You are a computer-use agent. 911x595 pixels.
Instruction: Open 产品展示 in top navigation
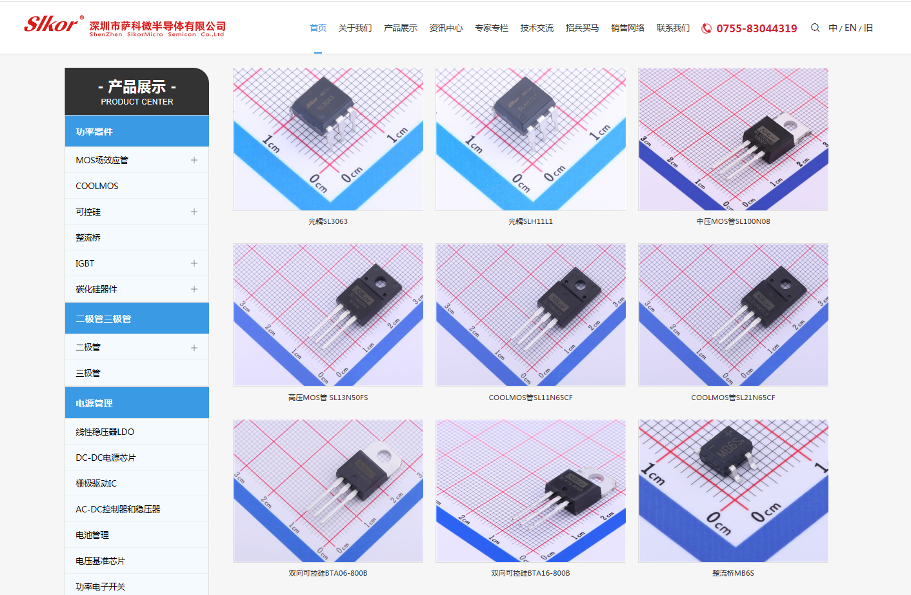coord(400,28)
